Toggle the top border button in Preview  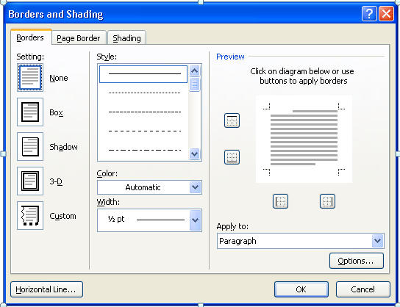coord(232,120)
